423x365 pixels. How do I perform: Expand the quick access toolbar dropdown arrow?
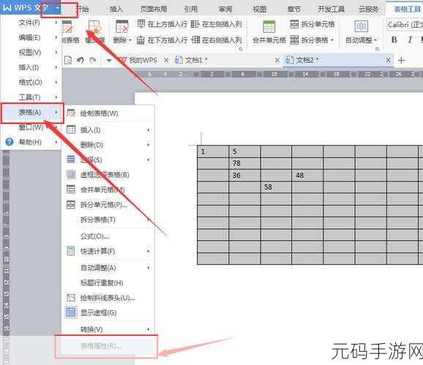109,61
